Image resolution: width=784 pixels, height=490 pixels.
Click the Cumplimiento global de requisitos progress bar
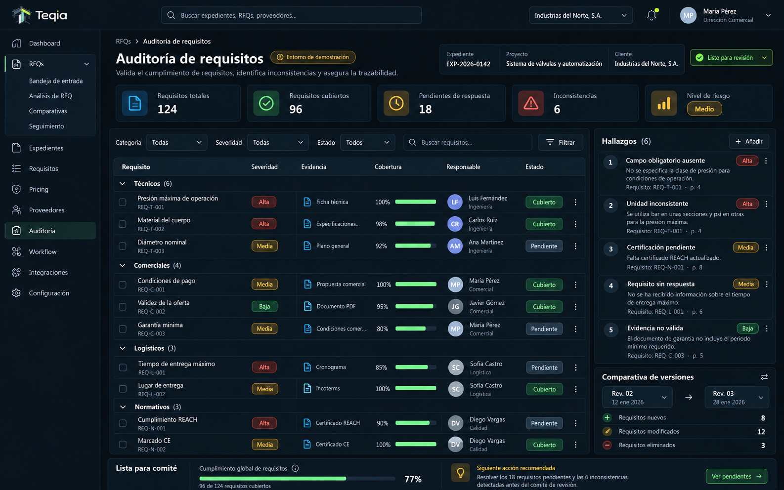(297, 479)
